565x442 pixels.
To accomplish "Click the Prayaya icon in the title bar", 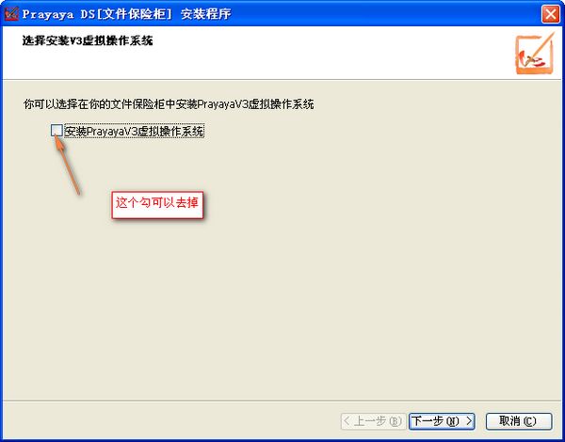I will pos(11,14).
